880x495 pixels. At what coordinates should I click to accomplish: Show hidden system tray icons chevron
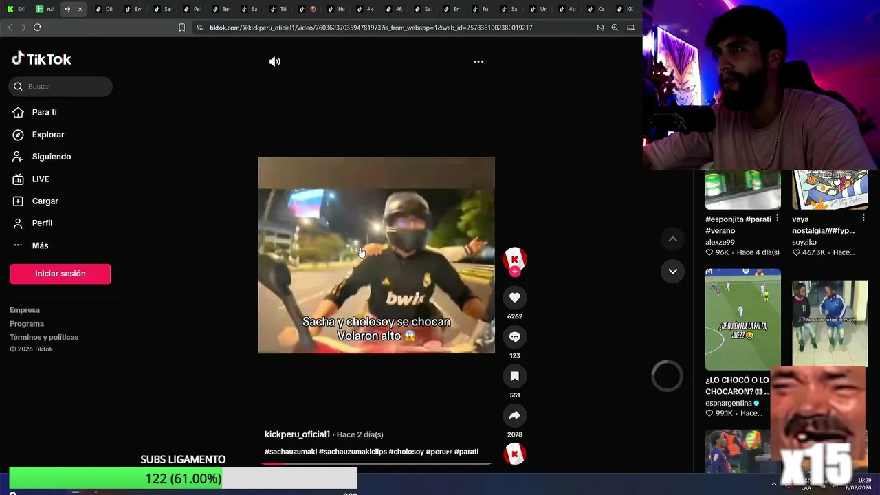[774, 484]
